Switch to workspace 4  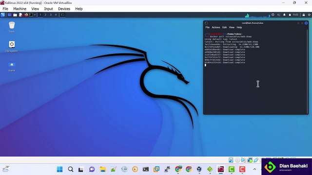56,15
